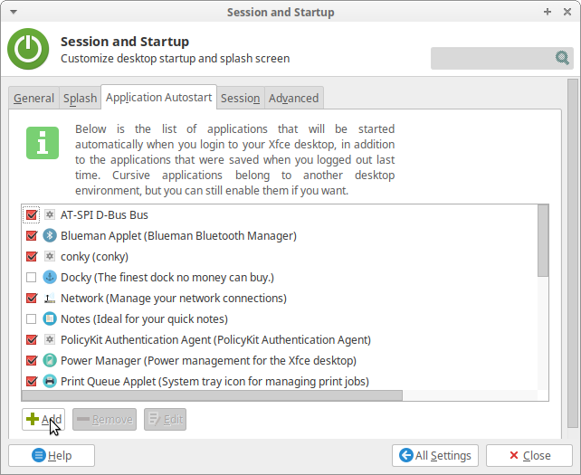Click the Print Queue Applet printer icon
Screen dimensions: 581x475
(x=50, y=381)
